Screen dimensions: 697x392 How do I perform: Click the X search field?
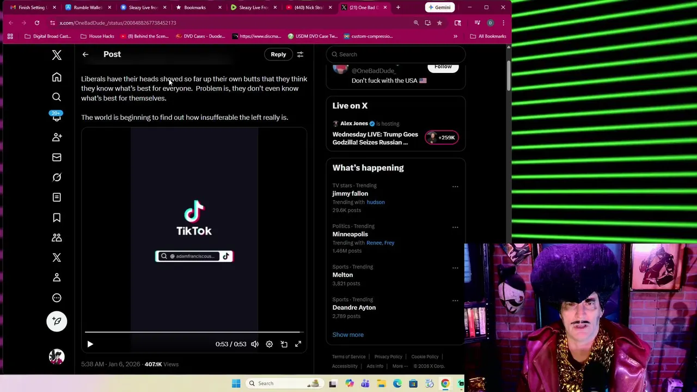(396, 54)
